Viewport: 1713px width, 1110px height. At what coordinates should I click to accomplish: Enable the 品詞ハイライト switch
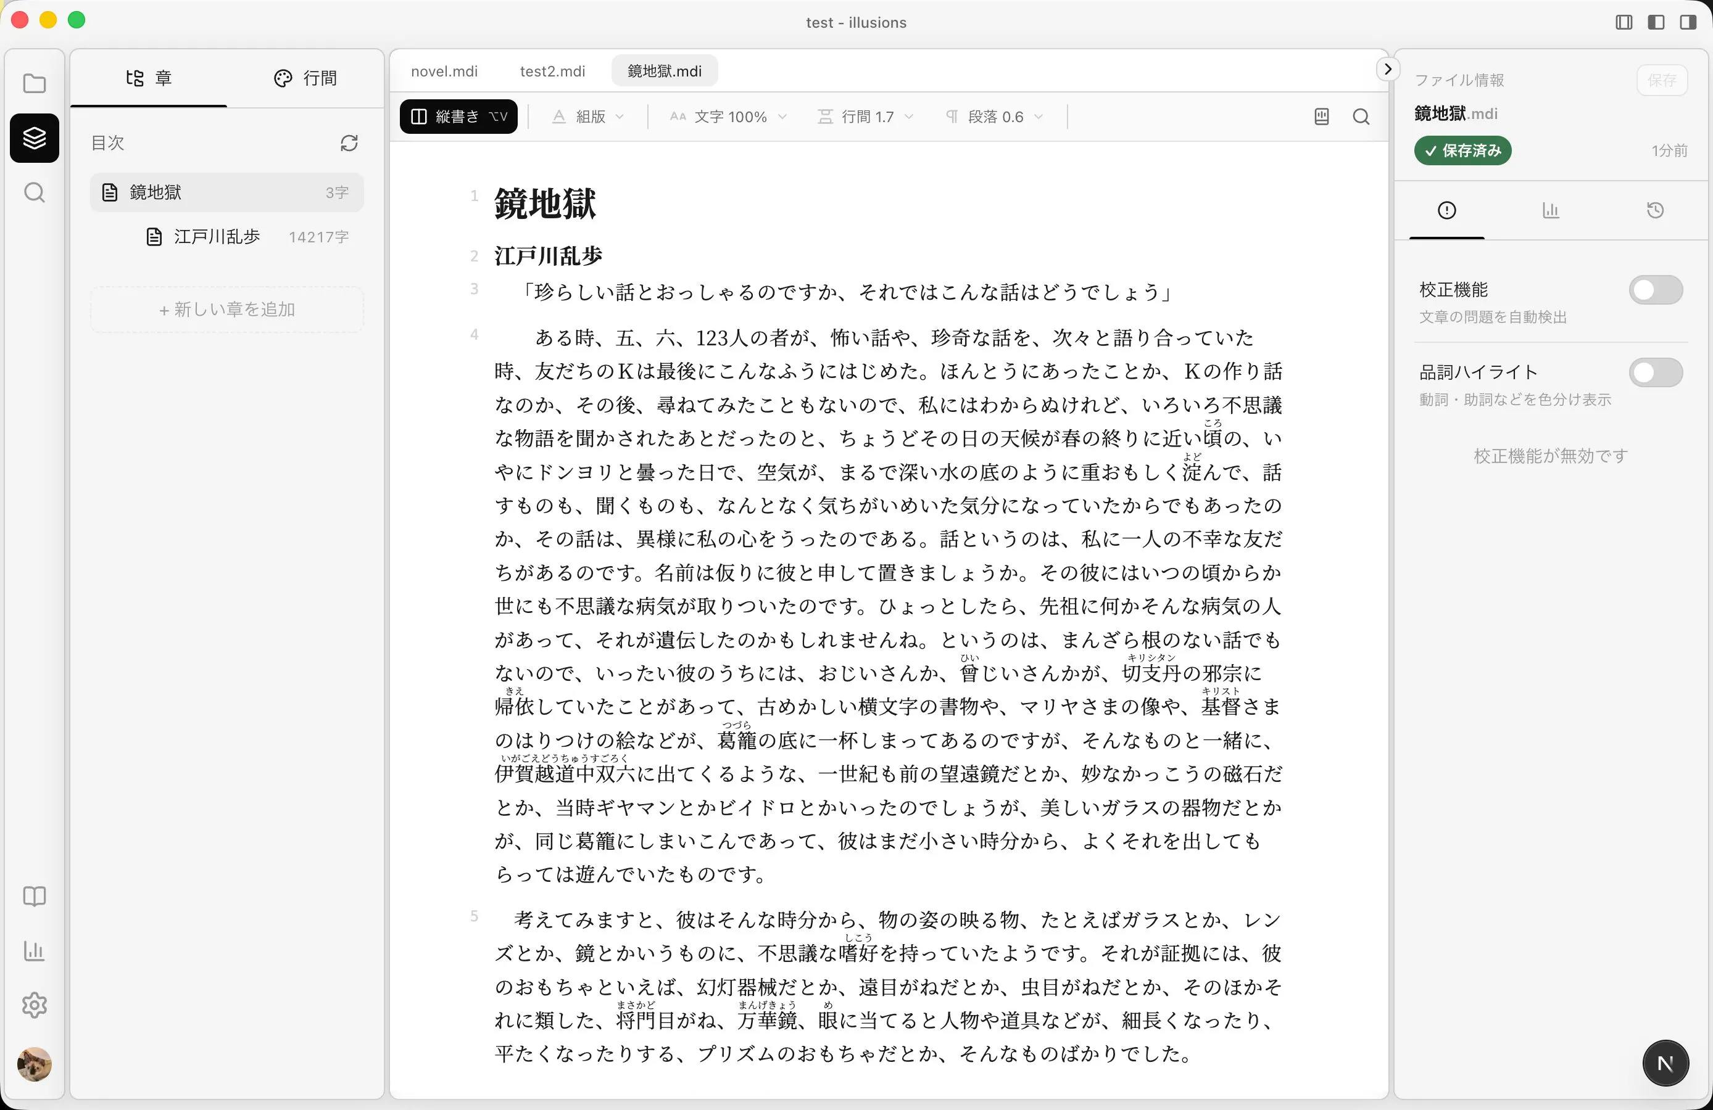point(1656,372)
